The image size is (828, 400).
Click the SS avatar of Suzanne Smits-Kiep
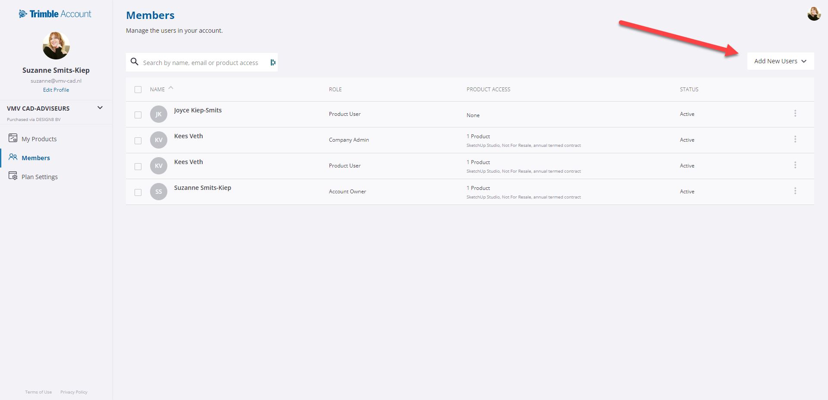click(x=159, y=192)
